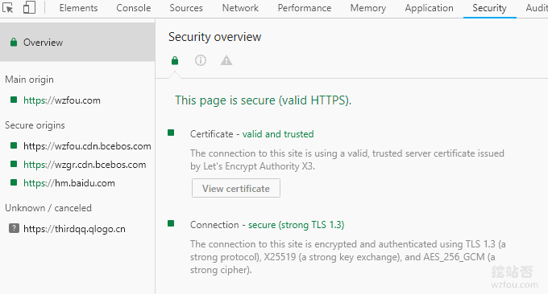Select the https://wzfou.cdn.bcebos.com origin
Screen dimensions: 548x294
coord(87,146)
